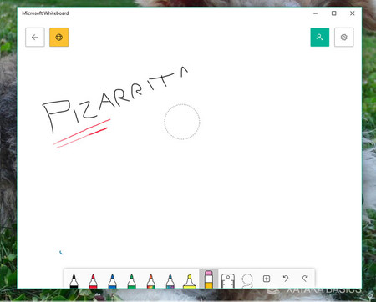The height and width of the screenshot is (302, 376).
Task: Open the green sign-in account button
Action: (320, 37)
